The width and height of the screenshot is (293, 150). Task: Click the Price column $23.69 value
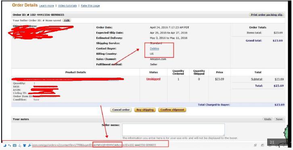pyautogui.click(x=220, y=79)
